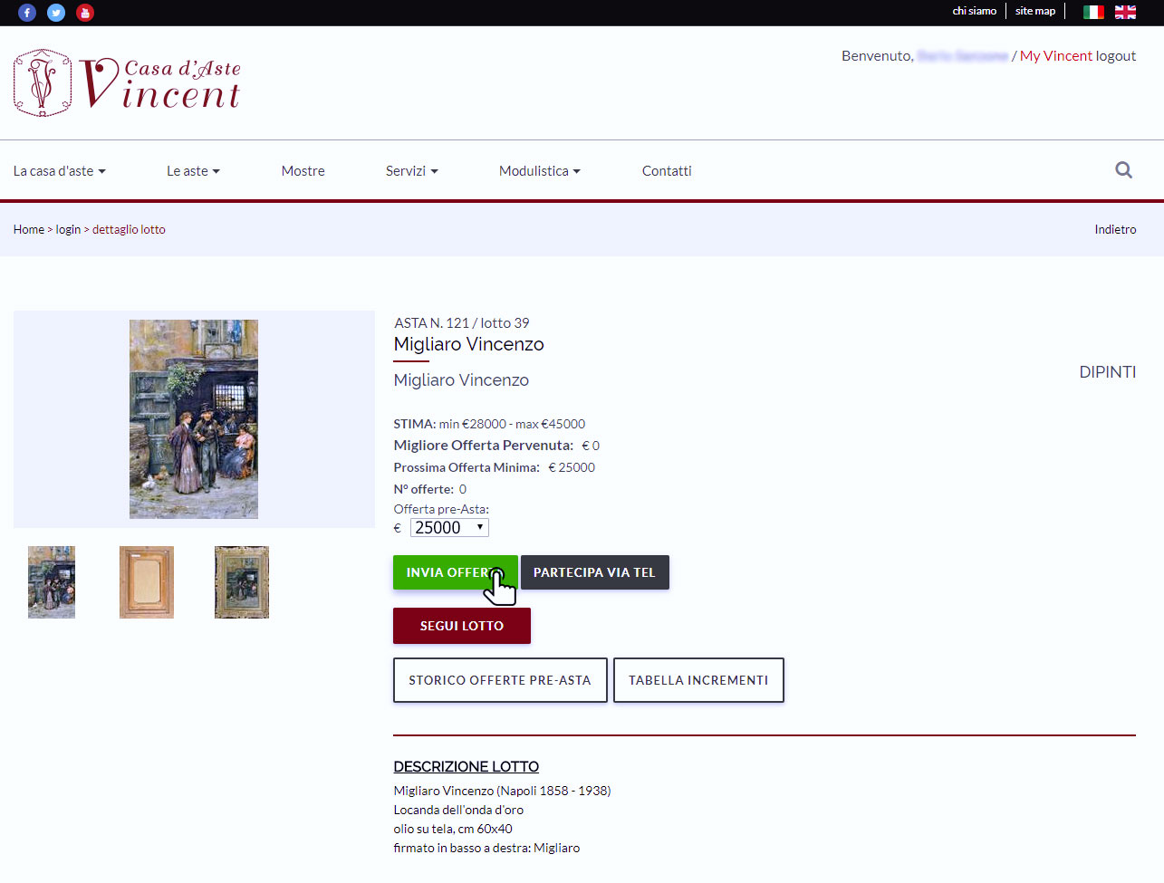Submit bid with Invia Offerta
The width and height of the screenshot is (1164, 883).
pos(456,572)
